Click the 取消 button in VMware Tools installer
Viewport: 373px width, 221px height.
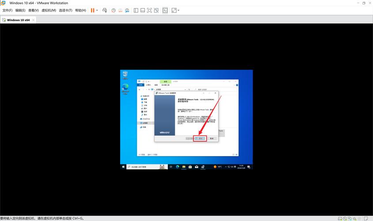tap(212, 138)
